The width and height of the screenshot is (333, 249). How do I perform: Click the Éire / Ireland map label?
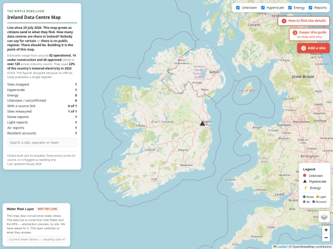(162, 122)
